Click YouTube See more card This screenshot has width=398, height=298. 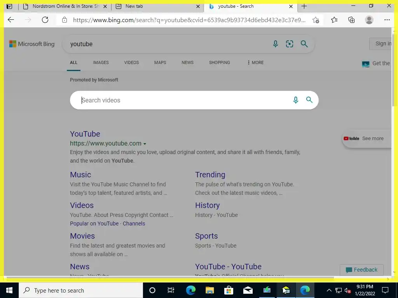click(x=367, y=139)
